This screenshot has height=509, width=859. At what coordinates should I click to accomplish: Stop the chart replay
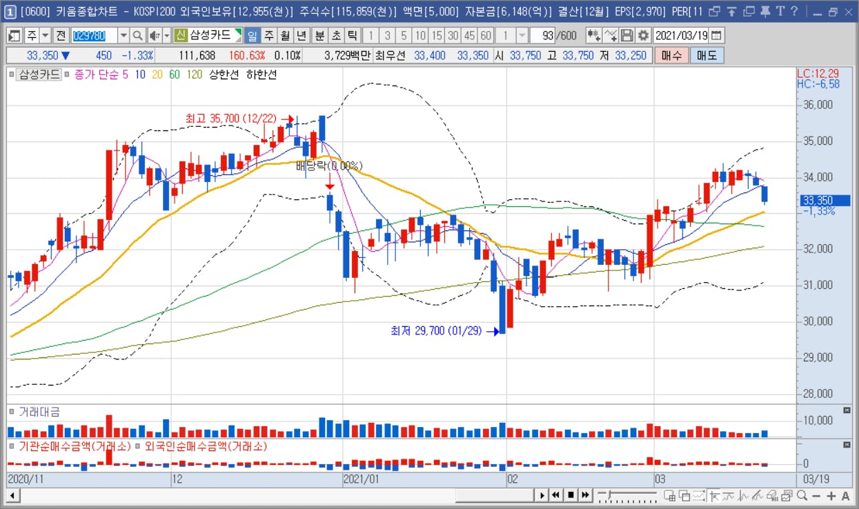pos(571,495)
